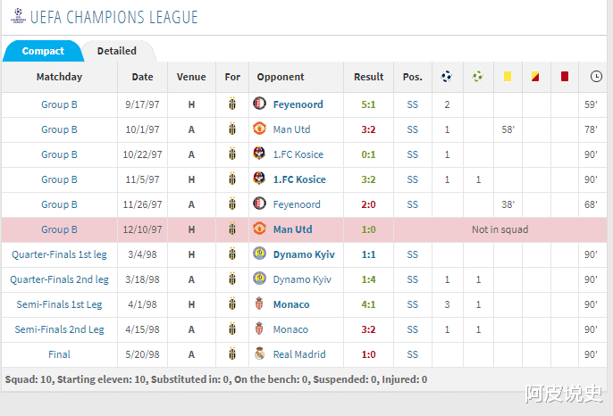The width and height of the screenshot is (613, 416).
Task: Click the Matchday column header
Action: click(x=59, y=77)
